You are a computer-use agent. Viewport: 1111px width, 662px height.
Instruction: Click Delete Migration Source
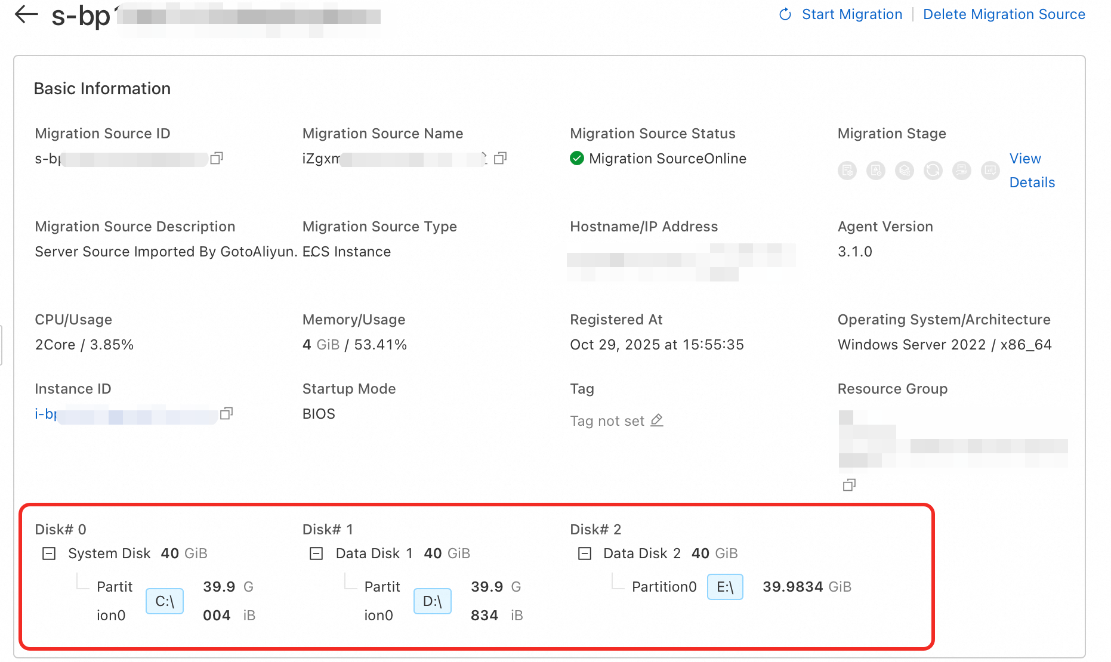[x=1004, y=14]
